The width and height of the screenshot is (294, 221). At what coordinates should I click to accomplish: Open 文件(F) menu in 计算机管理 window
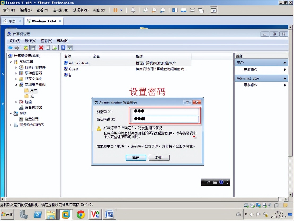pos(15,41)
